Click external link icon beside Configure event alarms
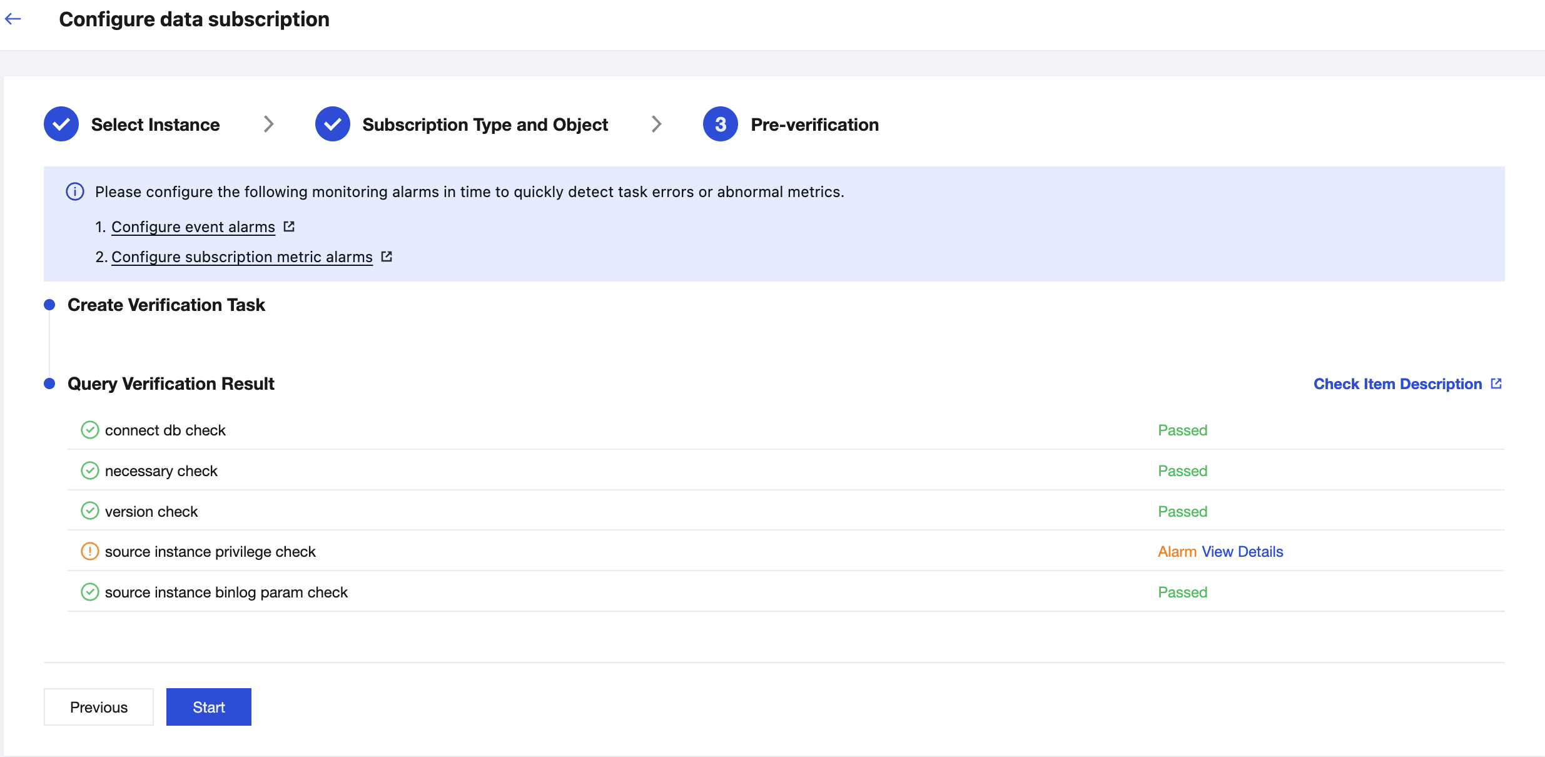Viewport: 1545px width, 757px height. [x=289, y=226]
